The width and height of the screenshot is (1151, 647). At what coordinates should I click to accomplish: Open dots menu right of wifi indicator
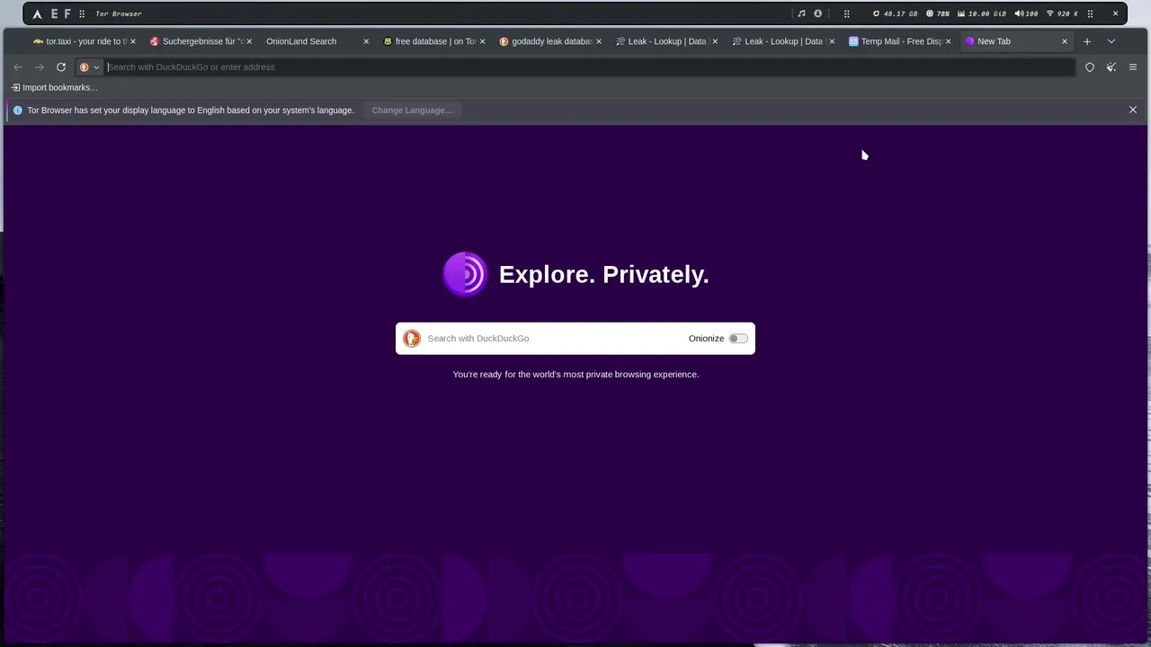coord(1090,13)
